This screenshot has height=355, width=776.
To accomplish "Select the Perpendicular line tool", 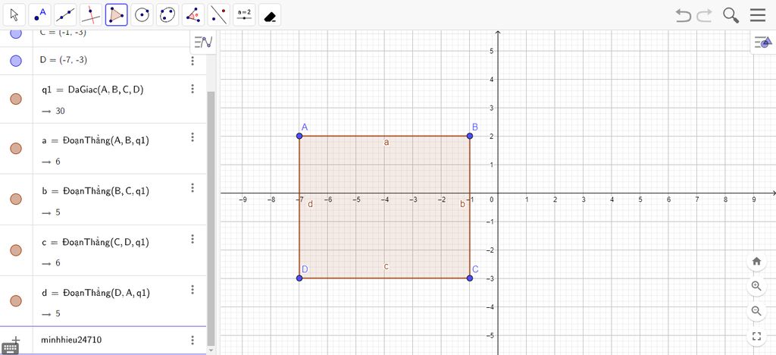I will pos(91,15).
